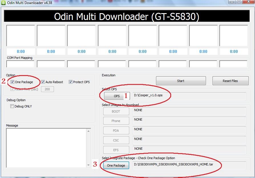Click the Phone image button
This screenshot has width=255, height=178.
tap(116, 121)
